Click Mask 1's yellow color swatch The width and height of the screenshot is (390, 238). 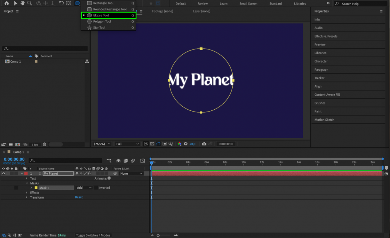click(x=37, y=188)
